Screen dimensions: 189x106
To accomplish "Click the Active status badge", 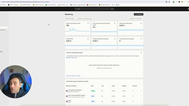I will [93, 91].
